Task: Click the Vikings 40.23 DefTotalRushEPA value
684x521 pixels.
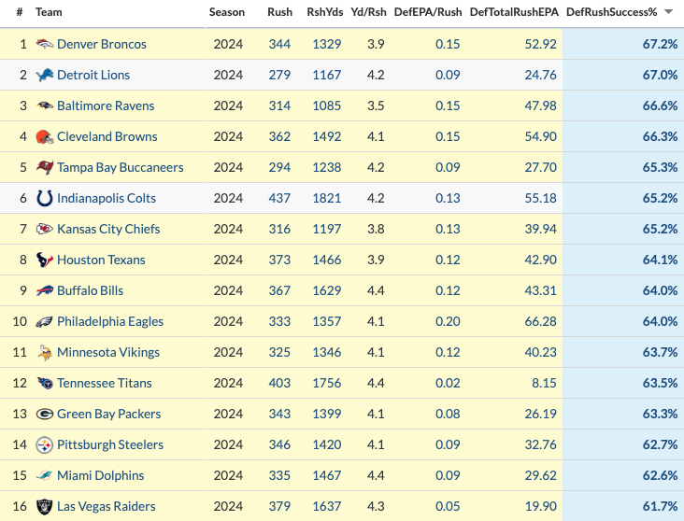Action: (x=540, y=352)
